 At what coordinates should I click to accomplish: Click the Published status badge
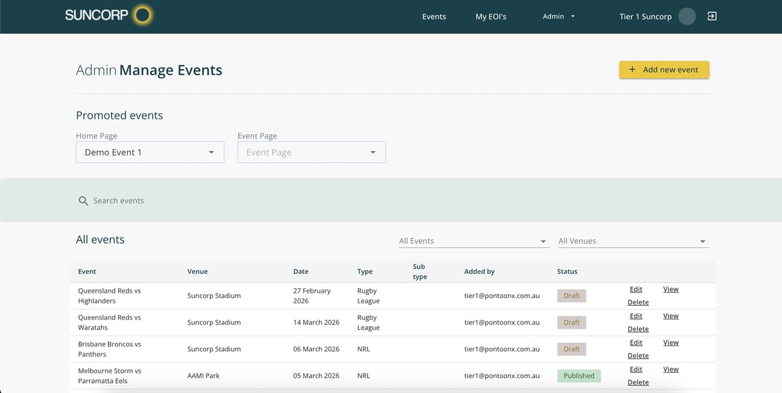point(579,376)
